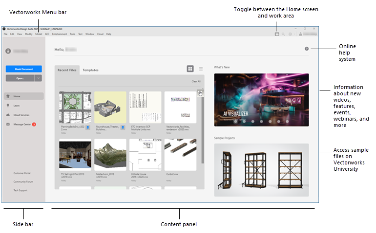Screen dimensions: 376x233
Task: Switch to the Templates tab
Action: (90, 70)
